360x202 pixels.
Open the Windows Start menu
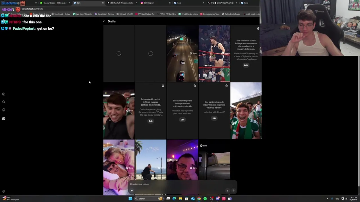(130, 199)
